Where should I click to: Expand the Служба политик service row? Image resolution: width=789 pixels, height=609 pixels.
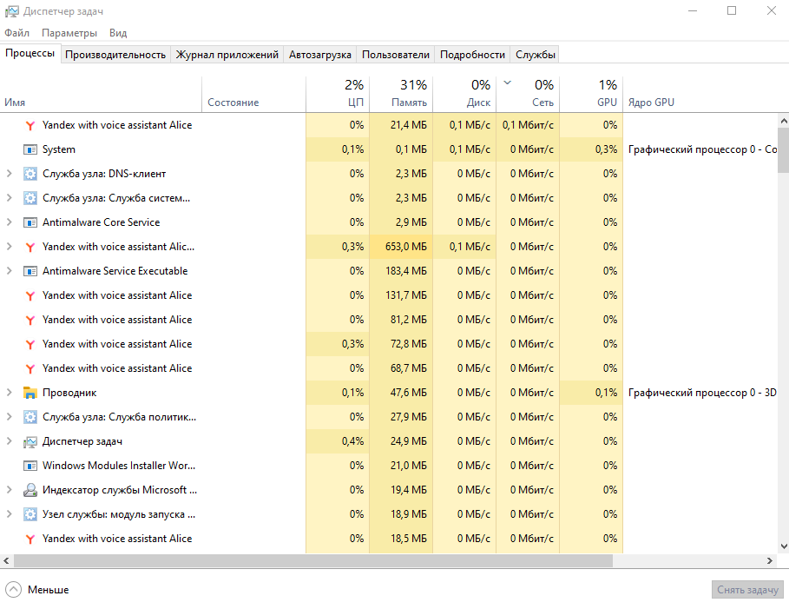point(9,417)
